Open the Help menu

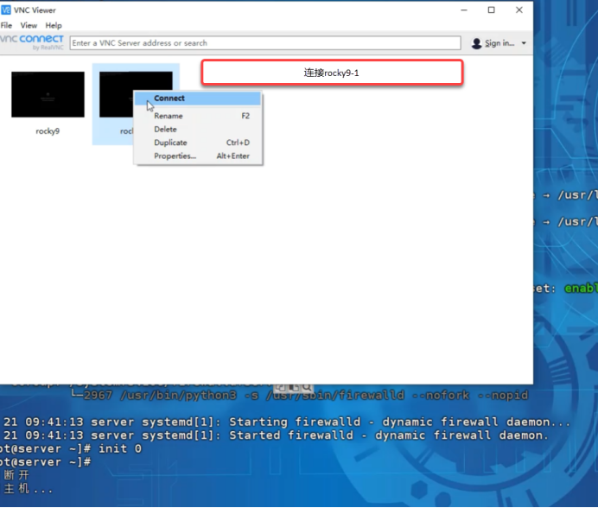tap(54, 26)
